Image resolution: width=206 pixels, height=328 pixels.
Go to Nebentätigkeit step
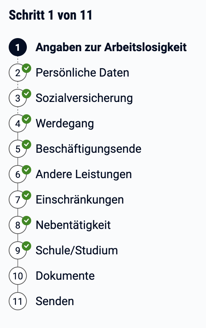(73, 225)
